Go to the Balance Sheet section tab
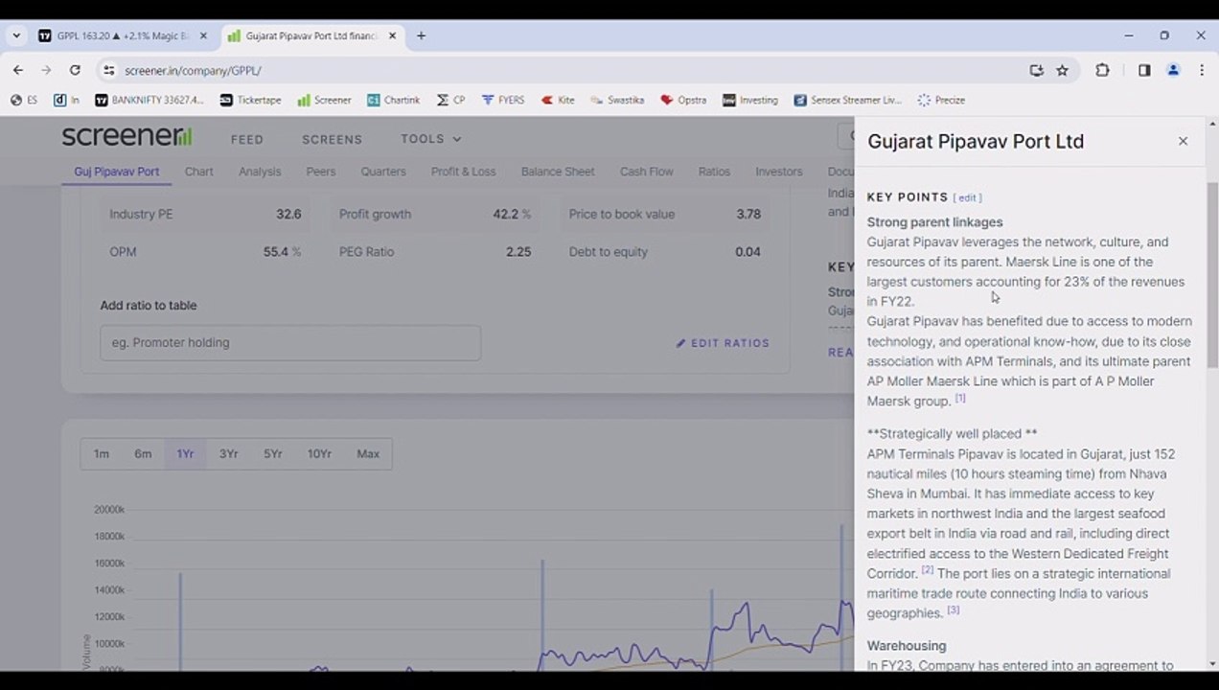This screenshot has height=690, width=1219. [558, 172]
